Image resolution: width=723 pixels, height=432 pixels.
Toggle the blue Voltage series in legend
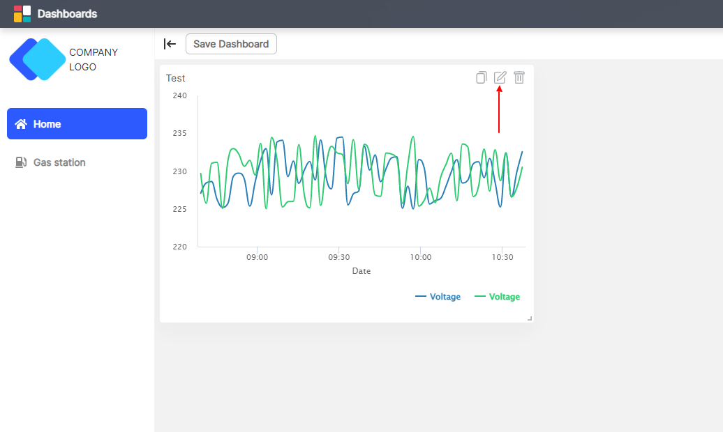[x=438, y=296]
